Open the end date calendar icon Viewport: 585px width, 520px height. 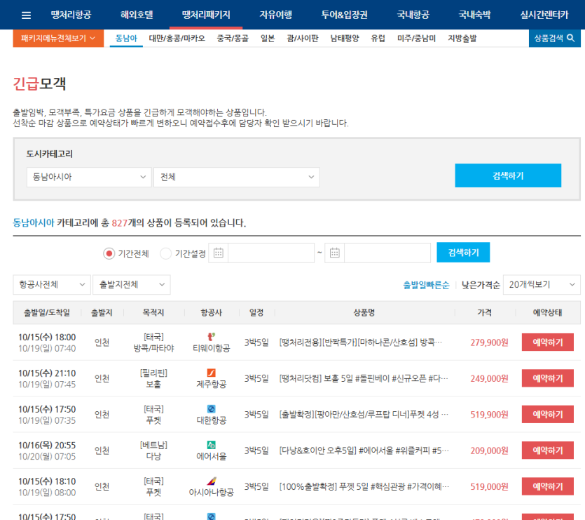coord(335,253)
